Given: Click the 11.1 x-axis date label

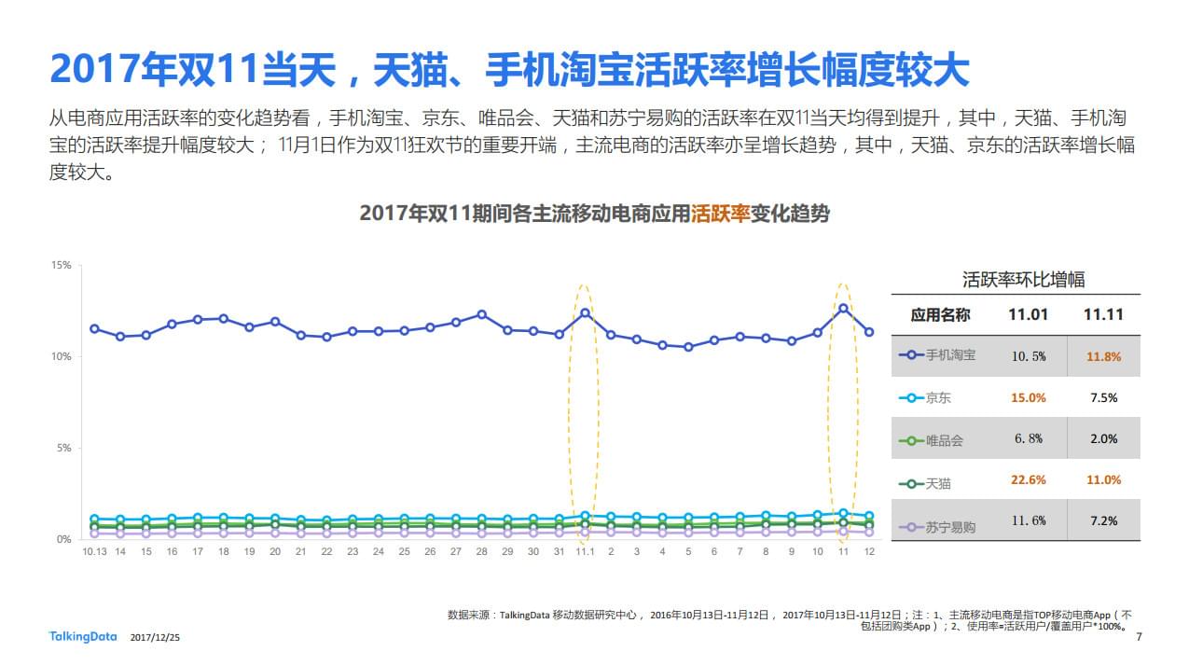Looking at the screenshot, I should [585, 552].
